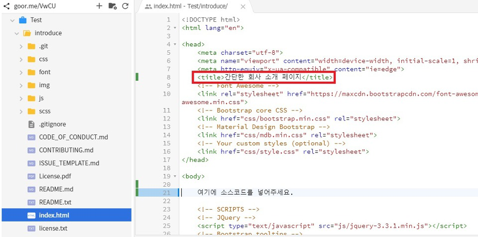Open CONTRIBUTING.md file
Image resolution: width=478 pixels, height=237 pixels.
(x=66, y=150)
